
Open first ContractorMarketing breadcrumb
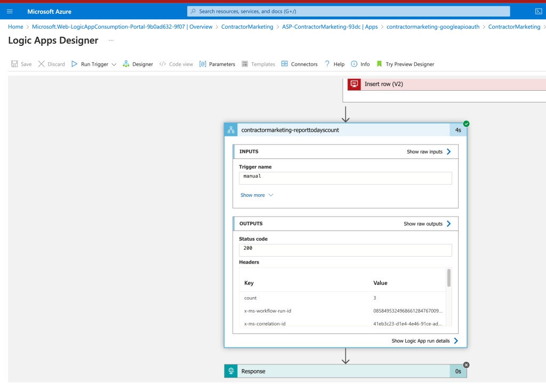click(x=247, y=27)
